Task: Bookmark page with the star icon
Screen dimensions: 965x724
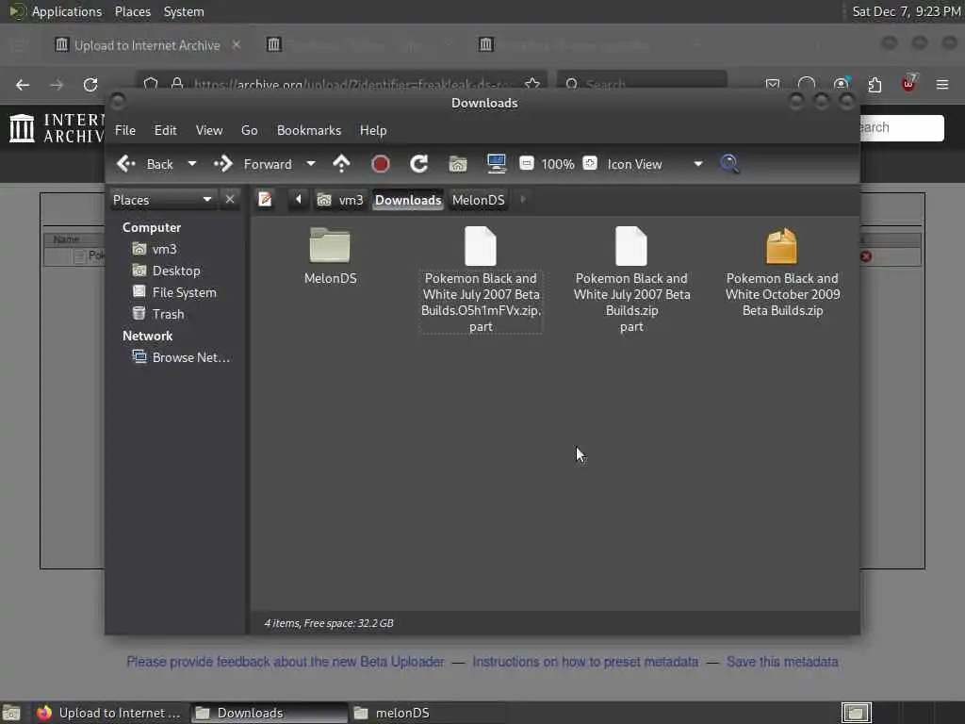Action: [x=532, y=84]
